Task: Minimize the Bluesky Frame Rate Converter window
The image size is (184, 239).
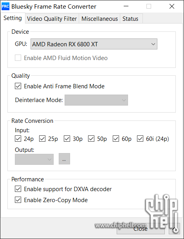Action: tap(126, 6)
